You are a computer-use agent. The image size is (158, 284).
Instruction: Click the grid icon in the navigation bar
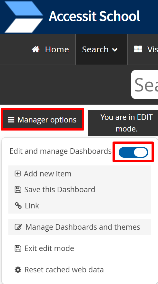point(138,49)
